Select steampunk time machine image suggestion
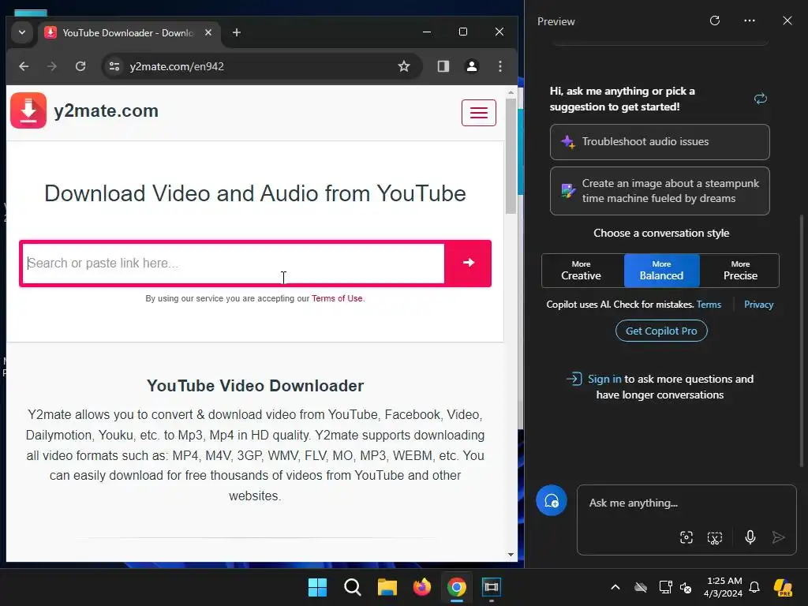 coord(660,191)
